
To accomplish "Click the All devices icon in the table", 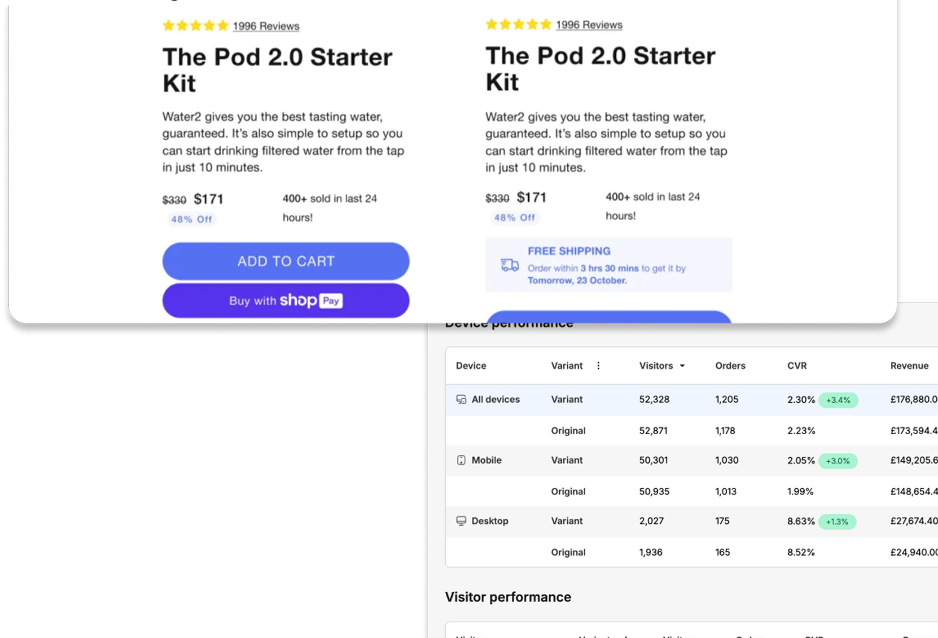I will coord(461,399).
